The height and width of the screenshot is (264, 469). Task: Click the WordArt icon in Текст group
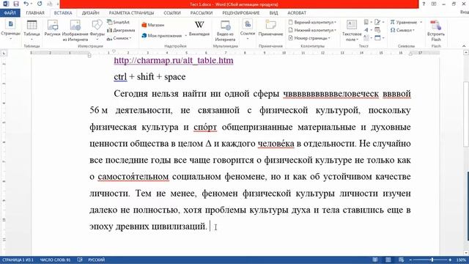coord(367,30)
